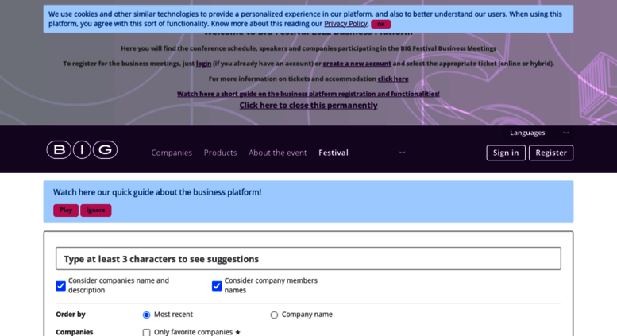Image resolution: width=617 pixels, height=336 pixels.
Task: Click the Sign in button
Action: click(506, 153)
